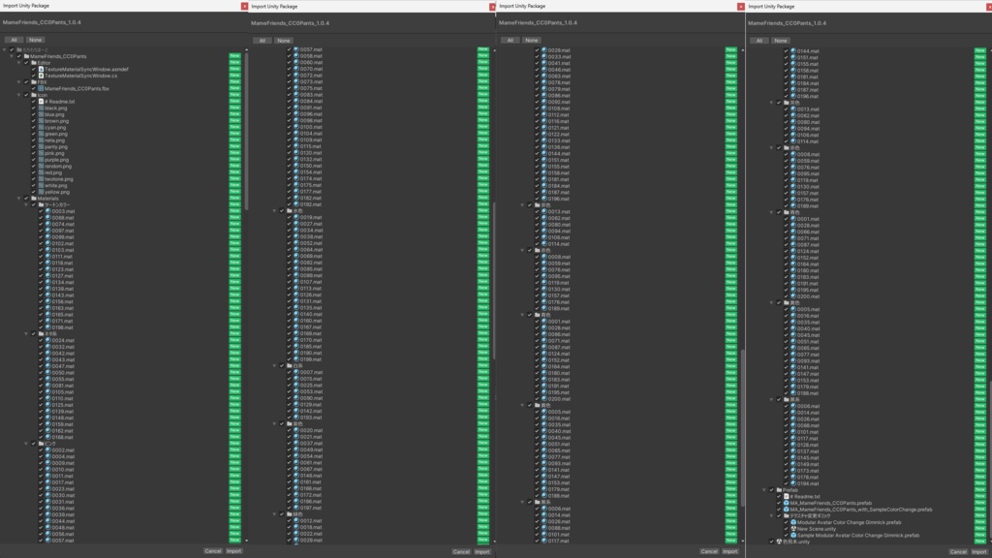Select the cyan.png texture icon
This screenshot has width=992, height=558.
pos(41,127)
